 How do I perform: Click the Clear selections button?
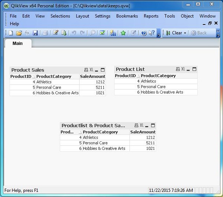(174, 33)
